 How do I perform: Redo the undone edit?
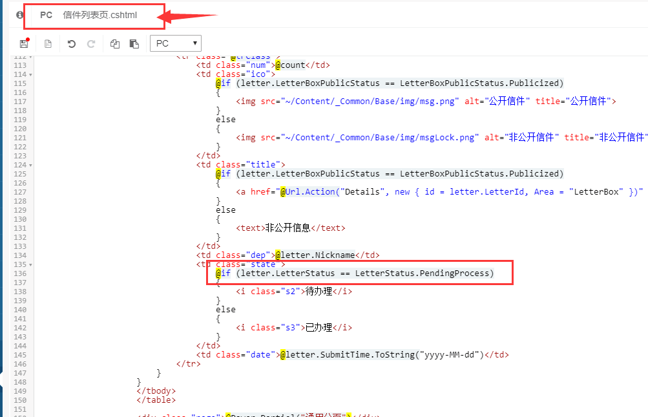(x=91, y=44)
